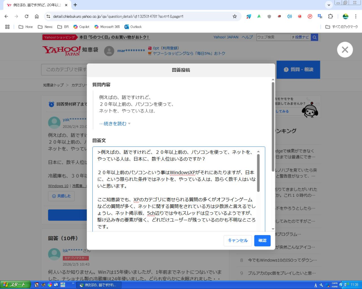Open the colorful Chrome quick launch icon

50,285
